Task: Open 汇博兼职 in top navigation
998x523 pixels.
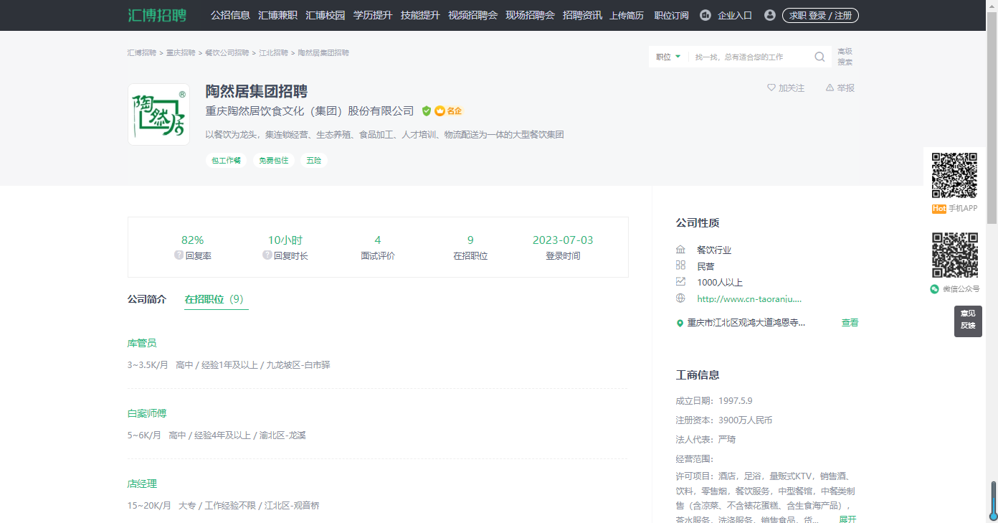Action: pos(277,15)
